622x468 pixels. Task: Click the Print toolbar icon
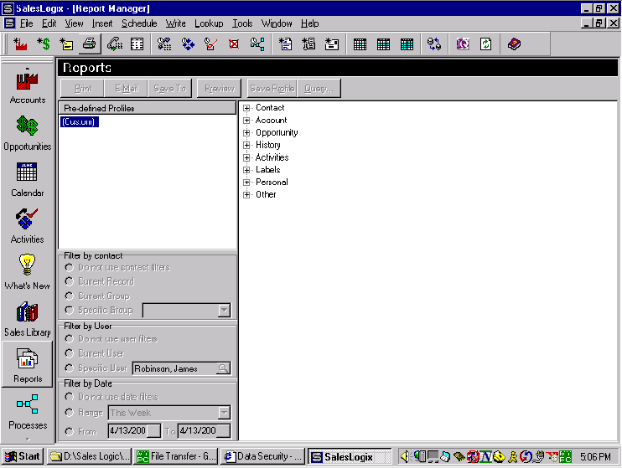89,44
